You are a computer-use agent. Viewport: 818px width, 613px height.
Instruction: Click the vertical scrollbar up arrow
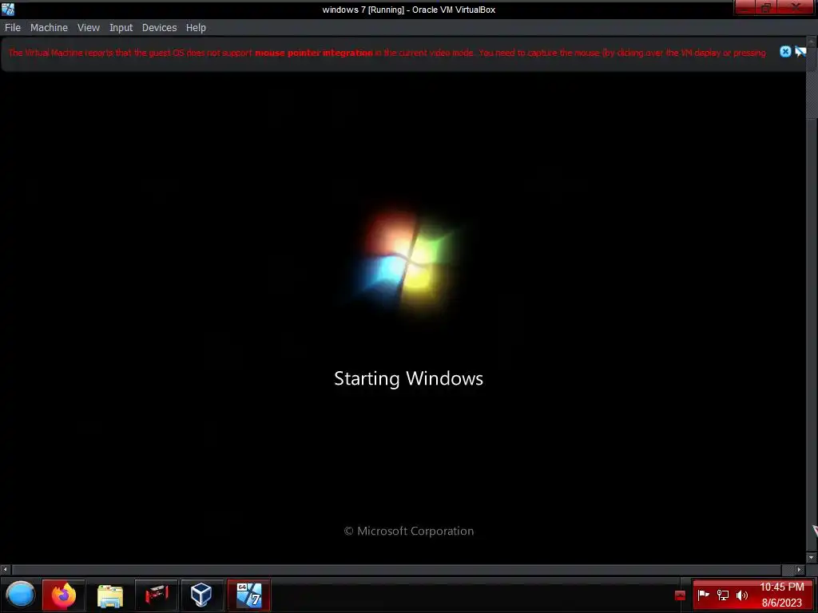point(812,42)
